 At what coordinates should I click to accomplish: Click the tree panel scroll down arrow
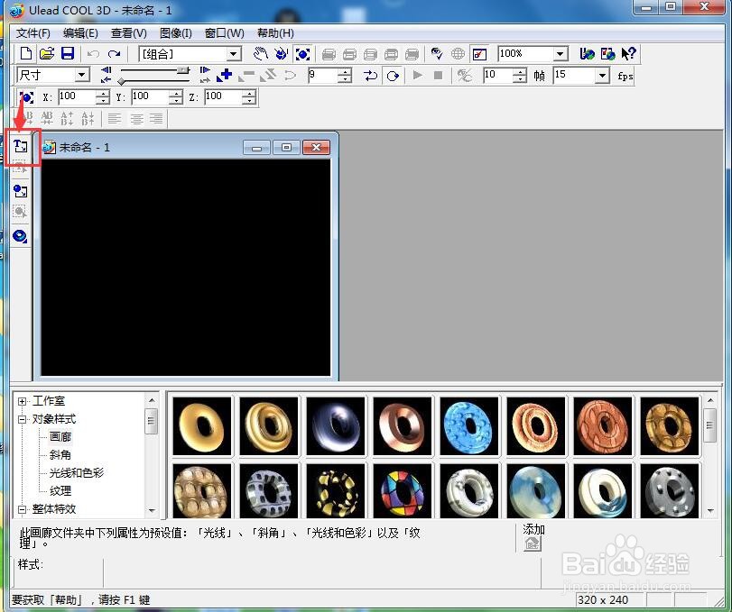point(152,511)
